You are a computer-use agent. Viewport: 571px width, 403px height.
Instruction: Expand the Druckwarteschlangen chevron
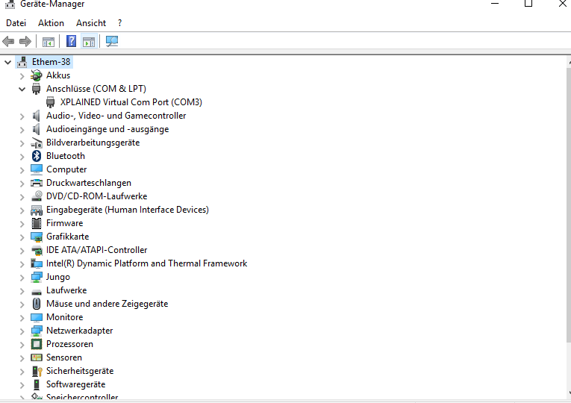point(22,184)
